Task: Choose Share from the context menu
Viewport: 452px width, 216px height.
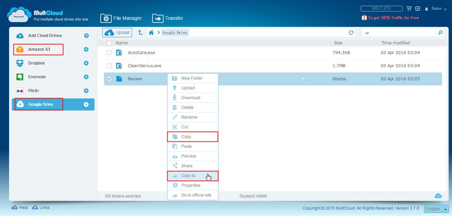Action: [x=193, y=166]
